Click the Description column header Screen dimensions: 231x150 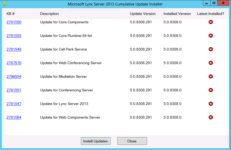pyautogui.click(x=49, y=14)
